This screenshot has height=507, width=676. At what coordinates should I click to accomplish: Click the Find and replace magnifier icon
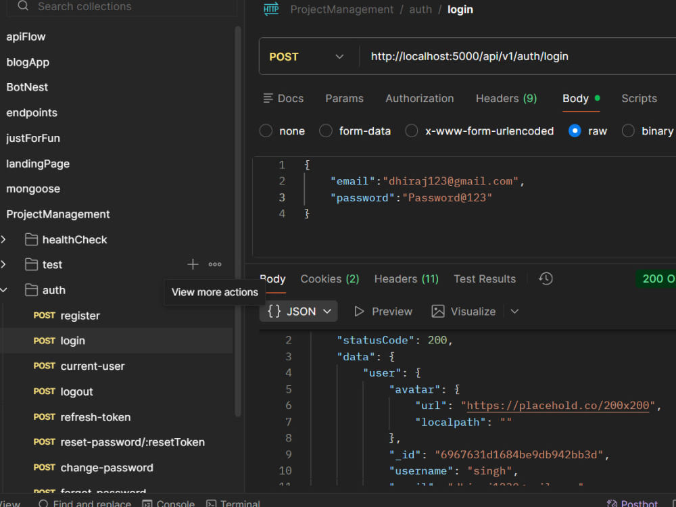pos(43,504)
